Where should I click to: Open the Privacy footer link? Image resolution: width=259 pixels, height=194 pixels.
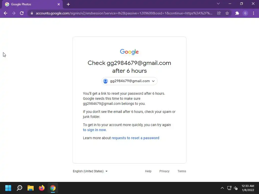164,171
